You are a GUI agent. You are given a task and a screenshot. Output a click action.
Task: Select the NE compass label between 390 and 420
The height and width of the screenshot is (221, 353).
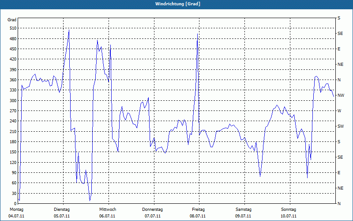[x=340, y=65]
